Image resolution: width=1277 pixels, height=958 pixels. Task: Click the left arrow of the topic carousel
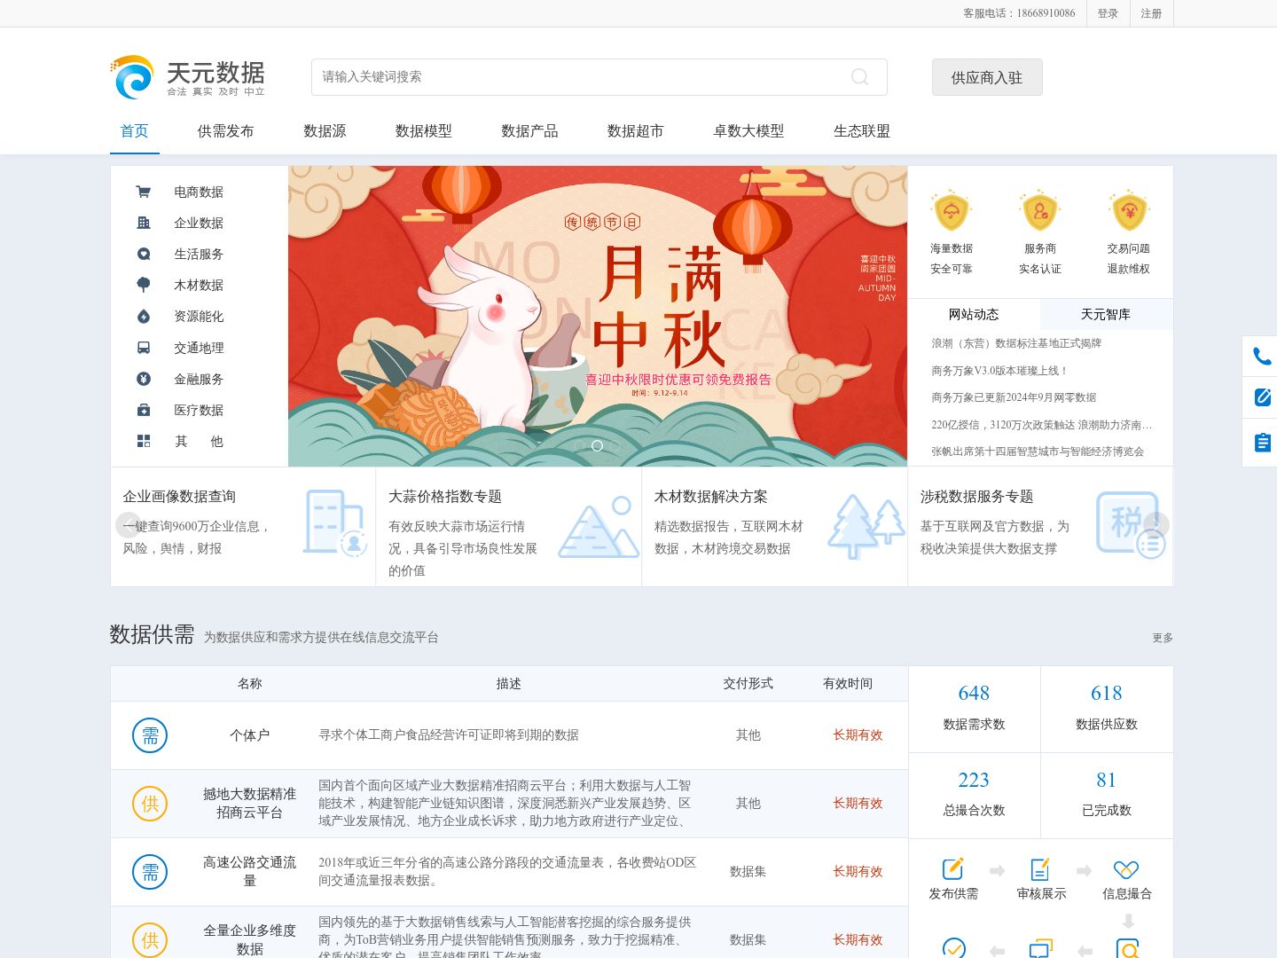click(x=129, y=525)
